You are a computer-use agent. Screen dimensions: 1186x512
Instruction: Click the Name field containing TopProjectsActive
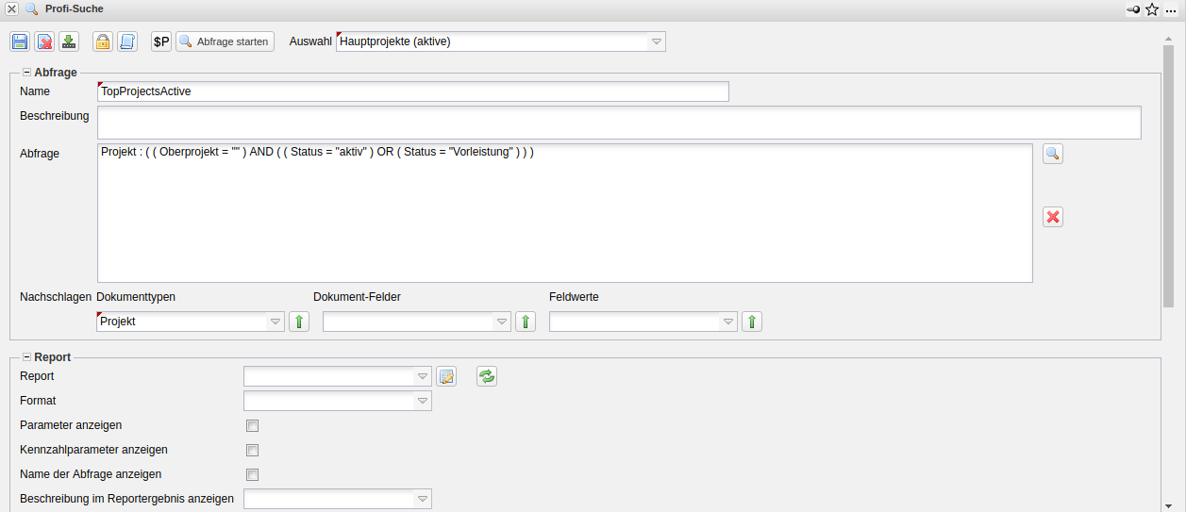coord(413,91)
